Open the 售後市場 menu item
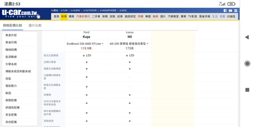Image resolution: width=255 pixels, height=127 pixels. [x=205, y=17]
